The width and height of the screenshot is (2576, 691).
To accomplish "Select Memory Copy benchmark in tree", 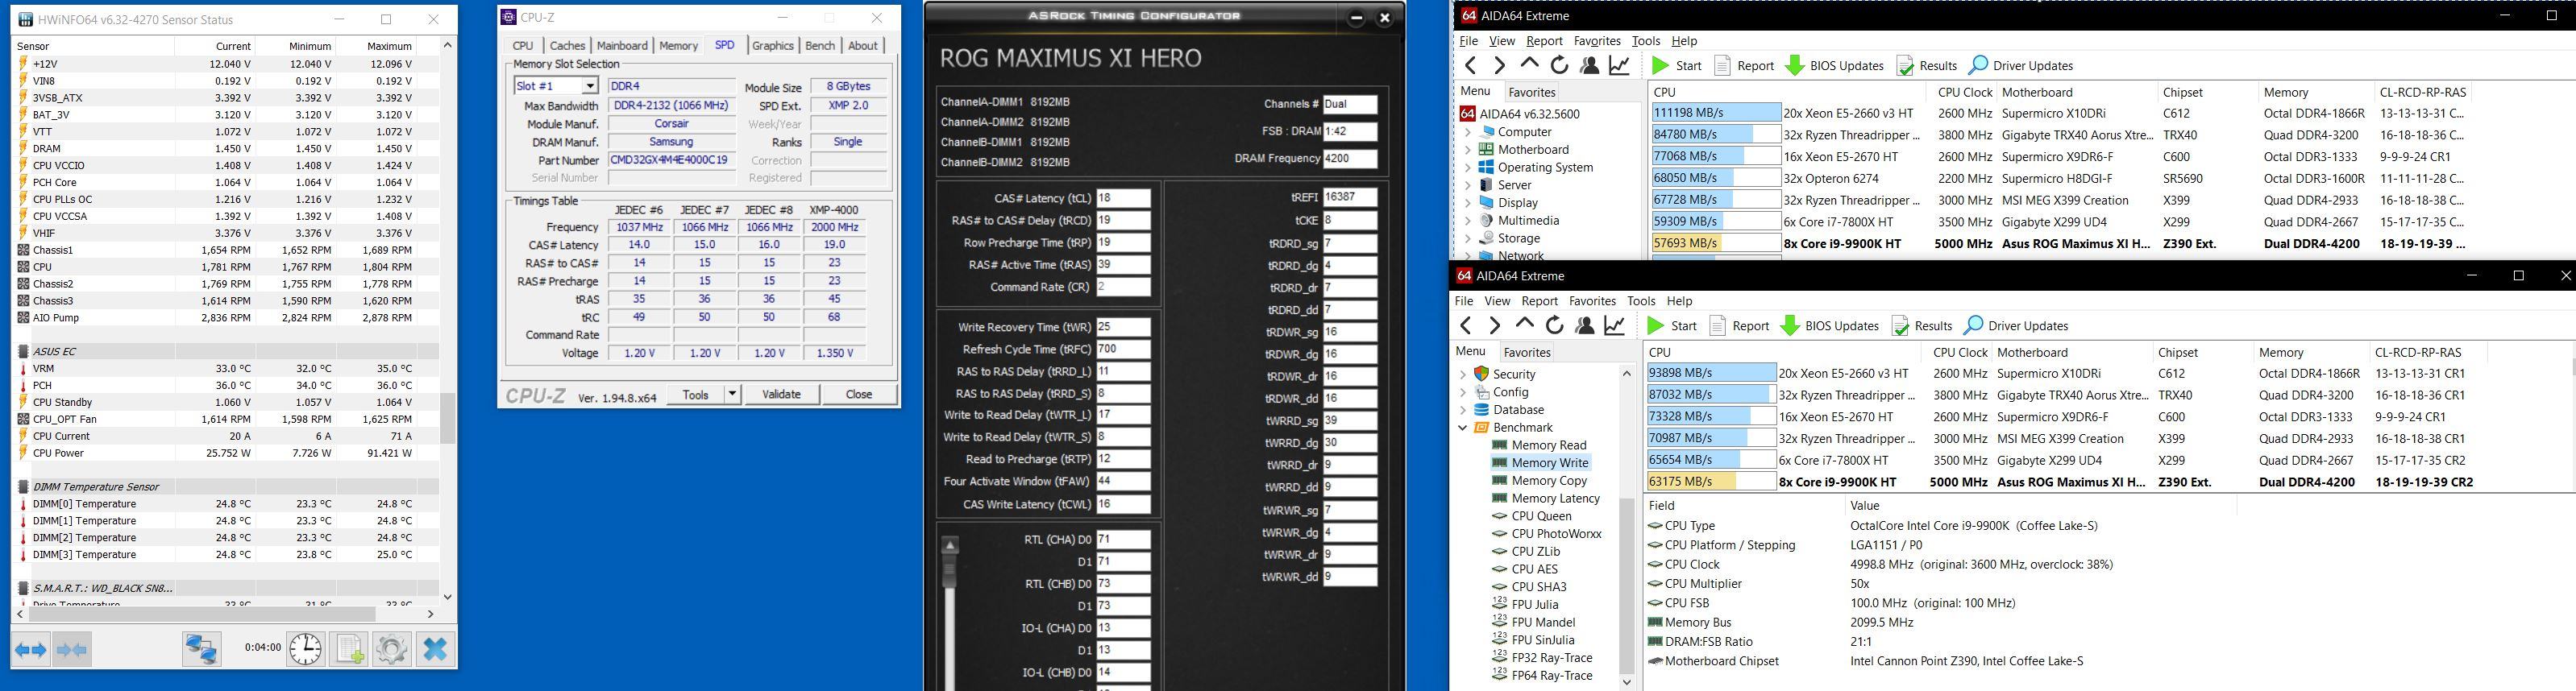I will (1548, 480).
